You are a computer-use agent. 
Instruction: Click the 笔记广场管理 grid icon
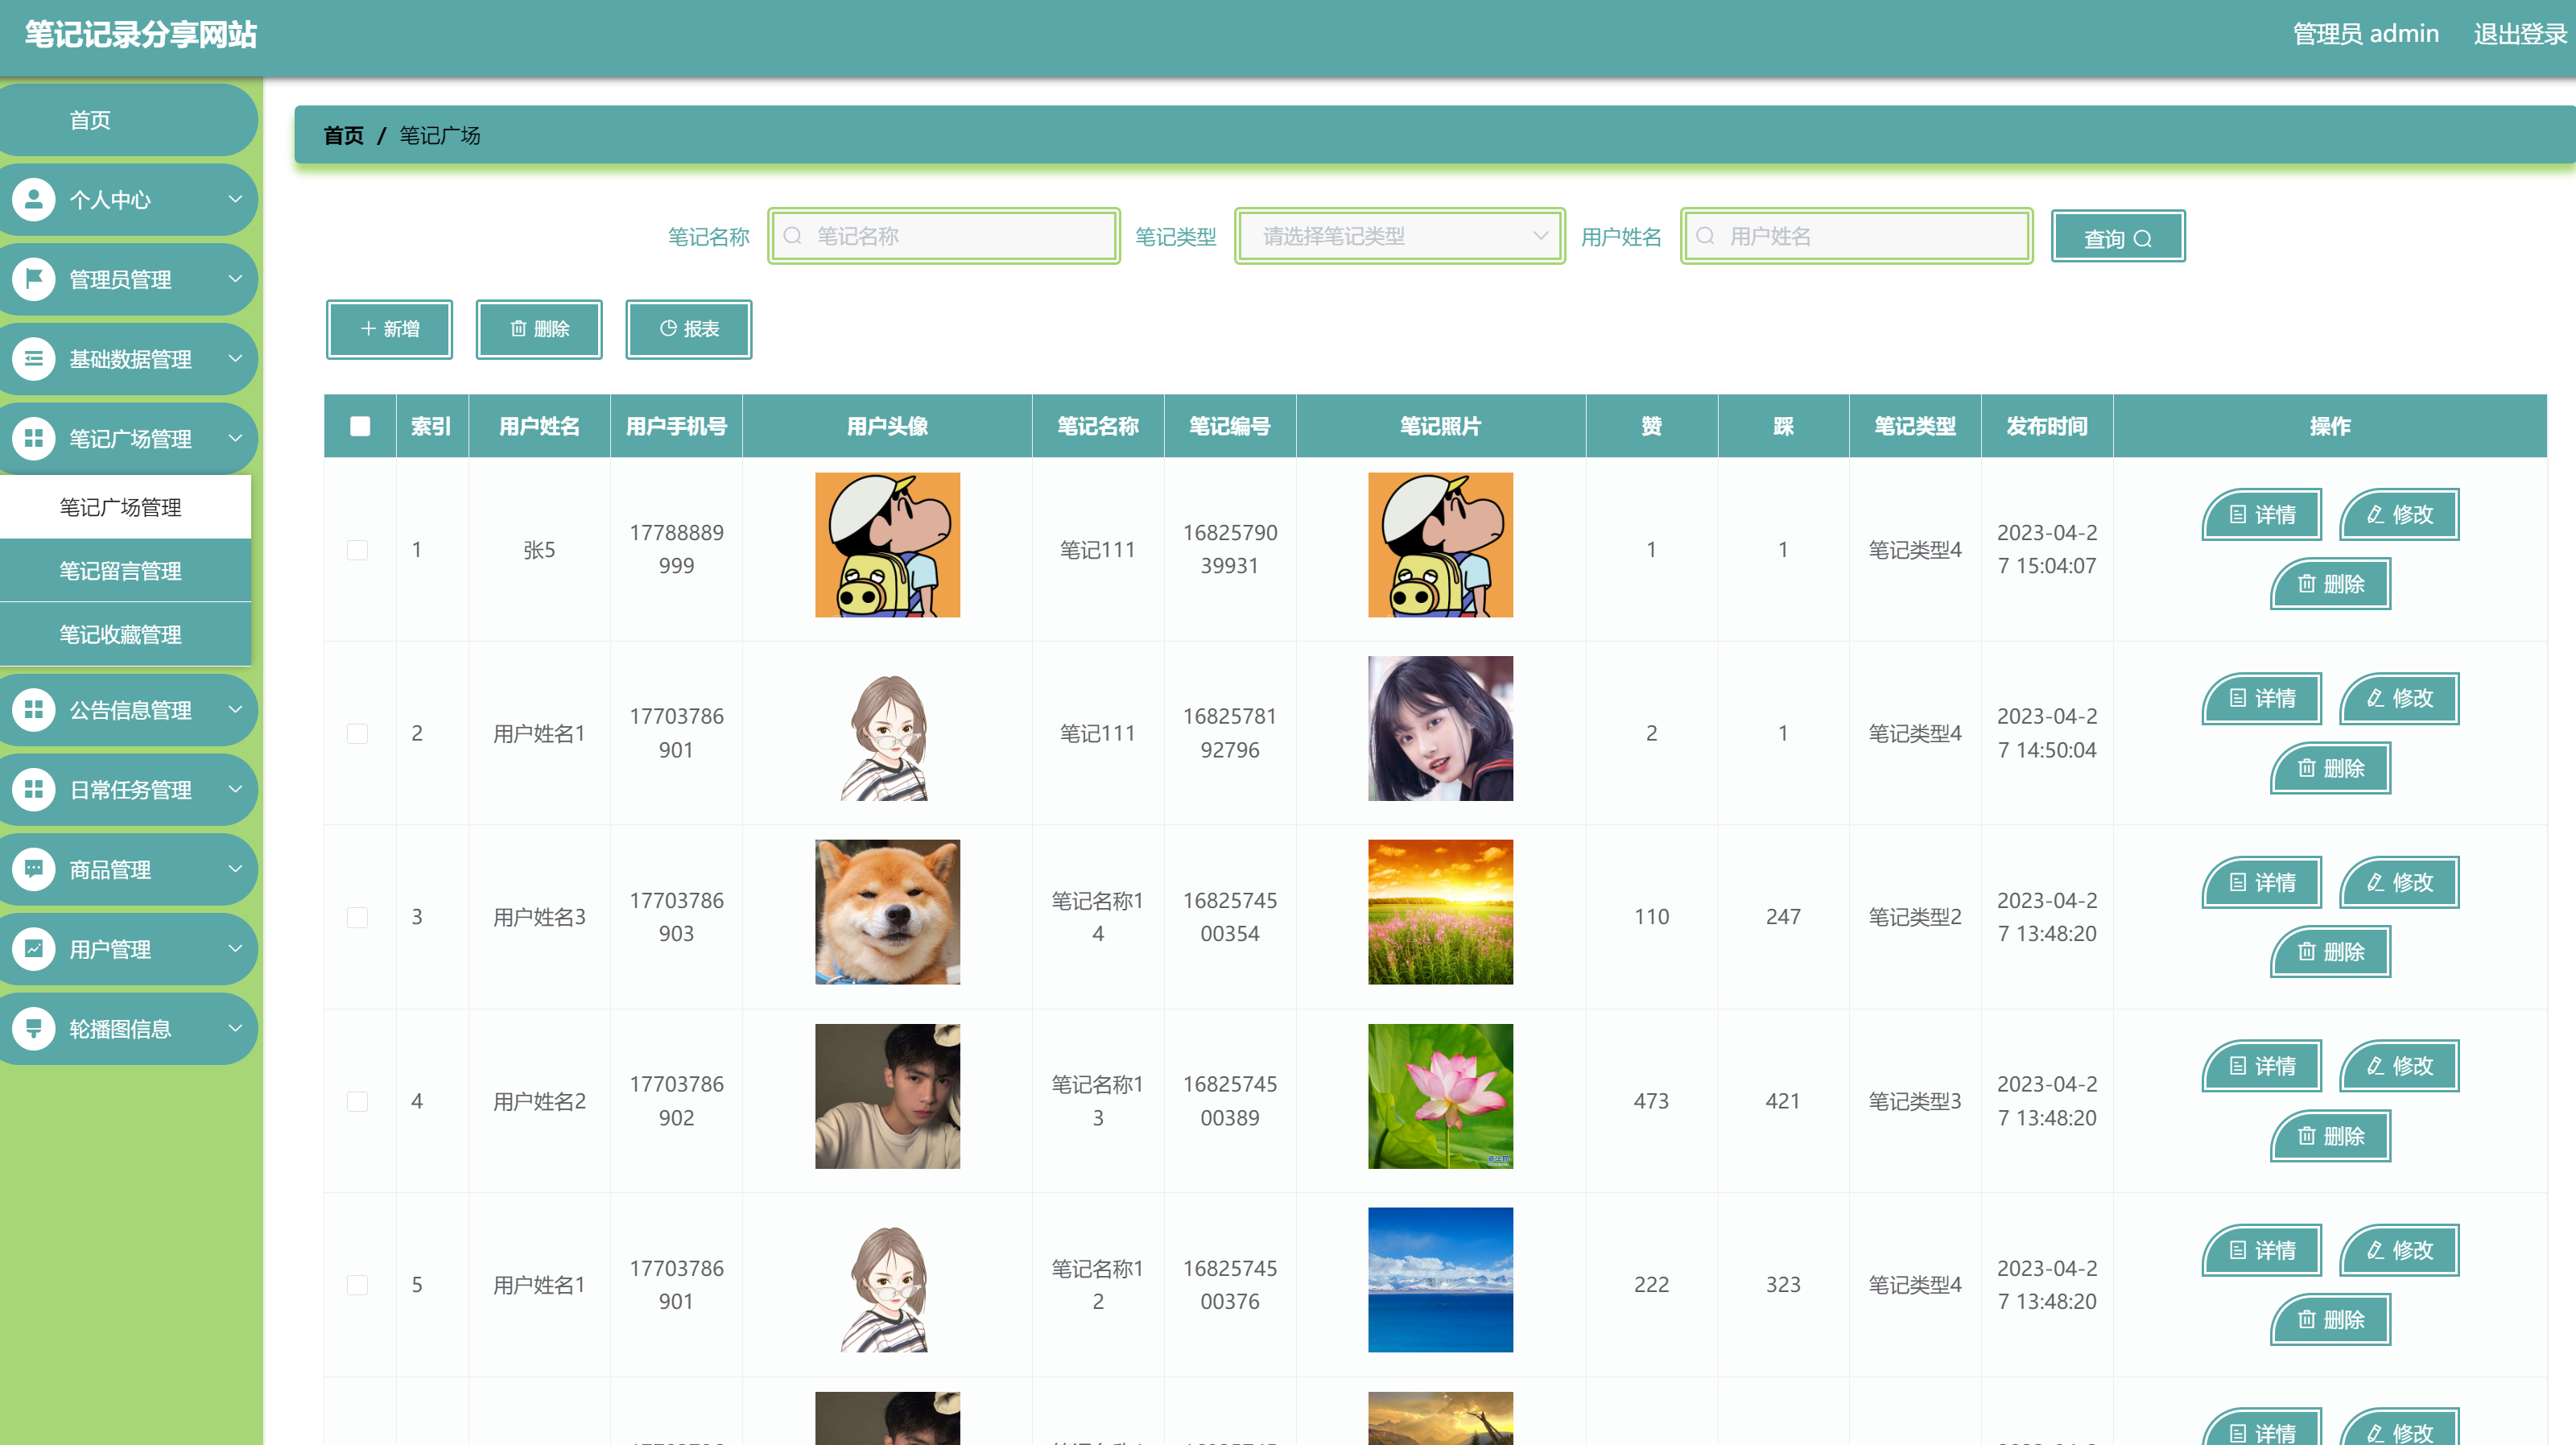(34, 439)
